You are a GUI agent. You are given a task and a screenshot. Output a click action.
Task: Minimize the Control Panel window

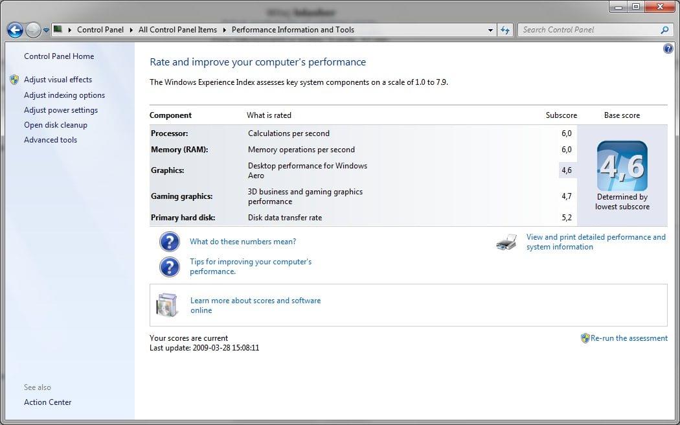coord(618,7)
